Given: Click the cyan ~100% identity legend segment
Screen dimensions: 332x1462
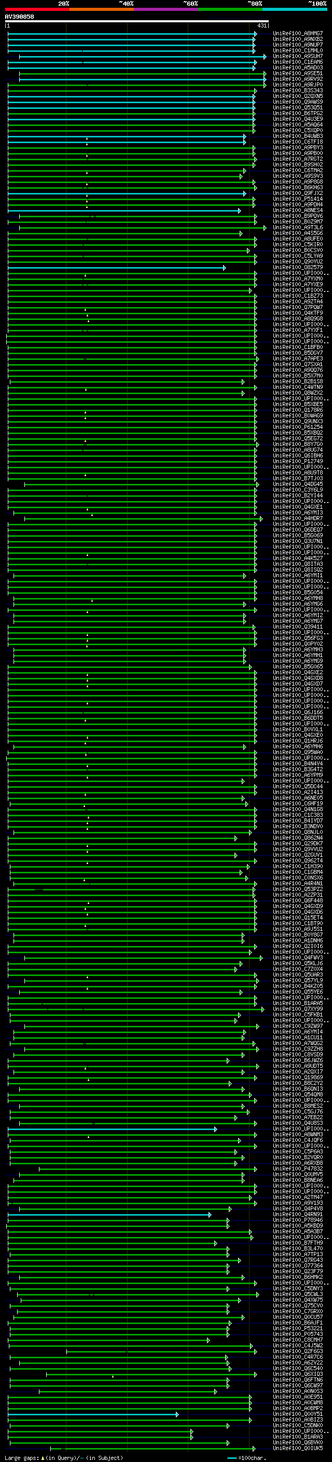Looking at the screenshot, I should tap(295, 9).
